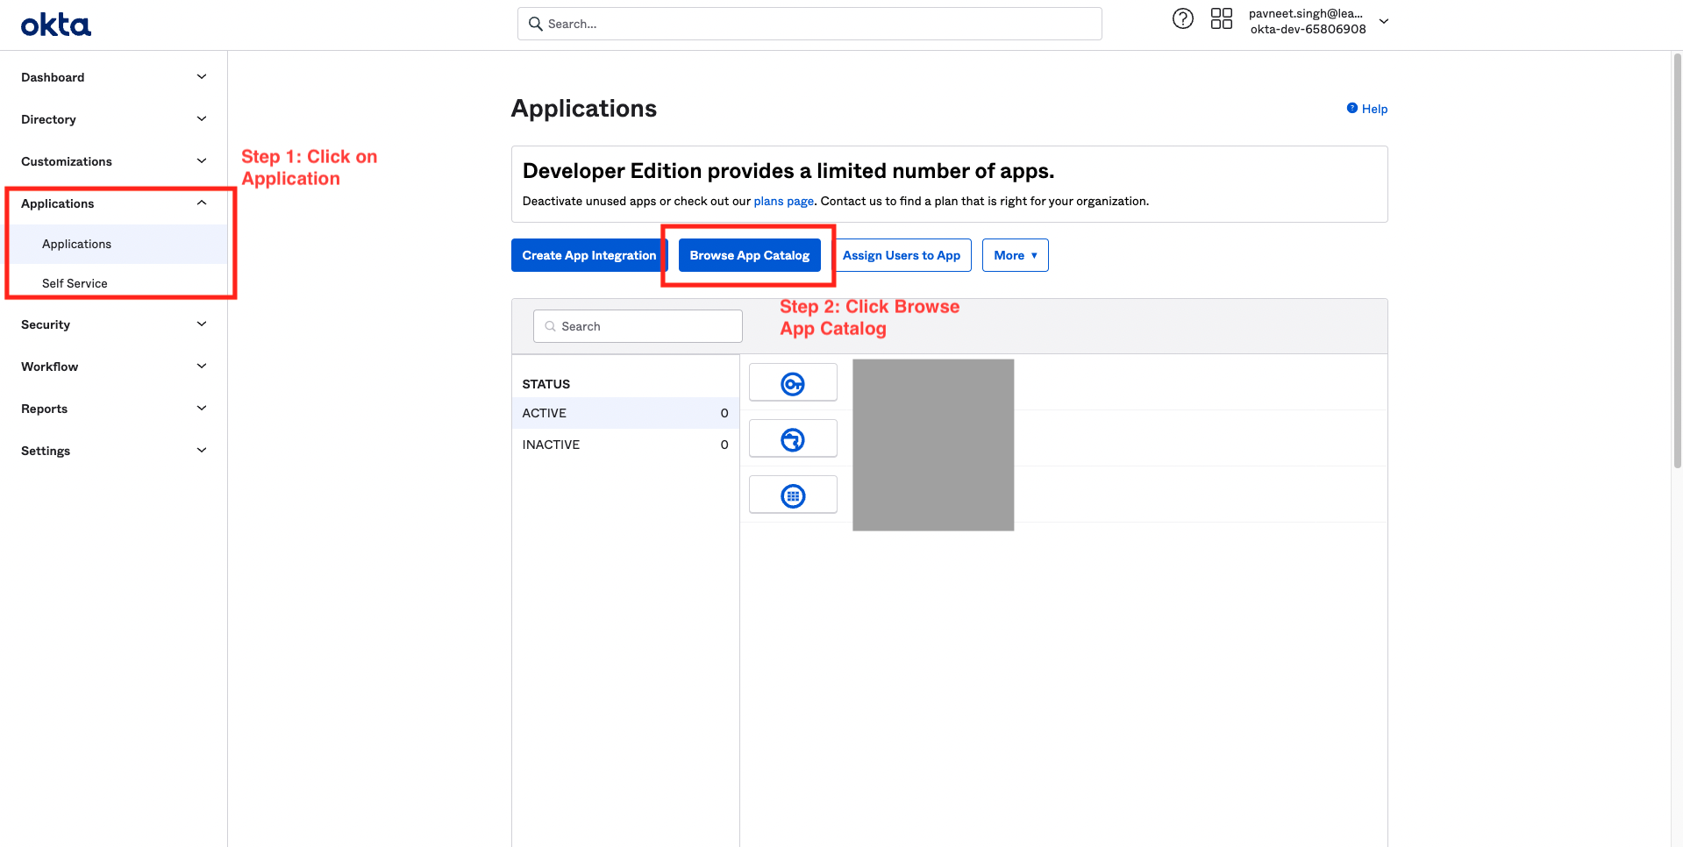The height and width of the screenshot is (847, 1683).
Task: Open Settings in the sidebar
Action: [46, 451]
